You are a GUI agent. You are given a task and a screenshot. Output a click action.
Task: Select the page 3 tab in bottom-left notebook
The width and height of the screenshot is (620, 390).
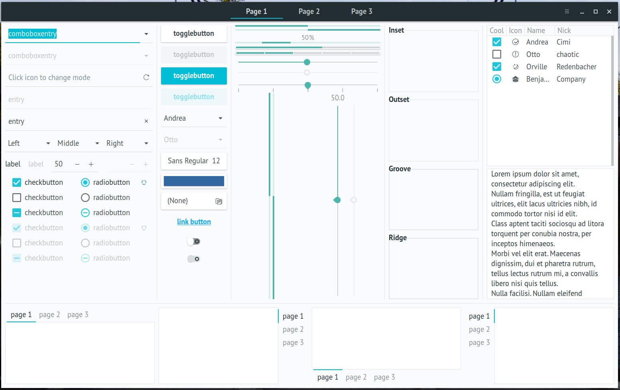(x=78, y=315)
